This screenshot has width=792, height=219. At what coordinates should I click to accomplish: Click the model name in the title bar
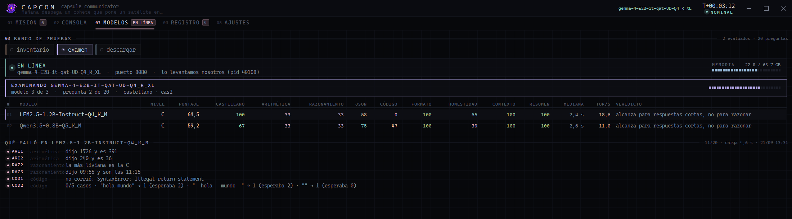coord(655,8)
